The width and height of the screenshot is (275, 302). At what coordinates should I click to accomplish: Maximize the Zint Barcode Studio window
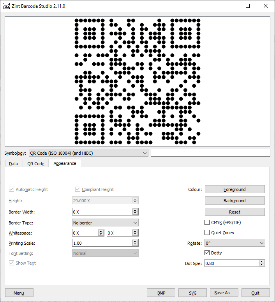(x=248, y=6)
